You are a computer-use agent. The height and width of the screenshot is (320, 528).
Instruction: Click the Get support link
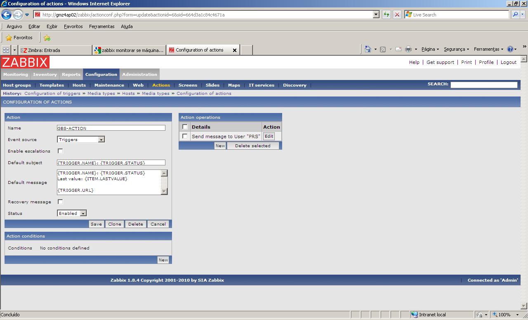(440, 62)
